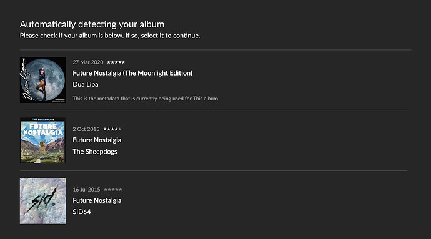Click the 27 Mar 2020 release date
Screen dimensions: 431x239
click(x=88, y=62)
